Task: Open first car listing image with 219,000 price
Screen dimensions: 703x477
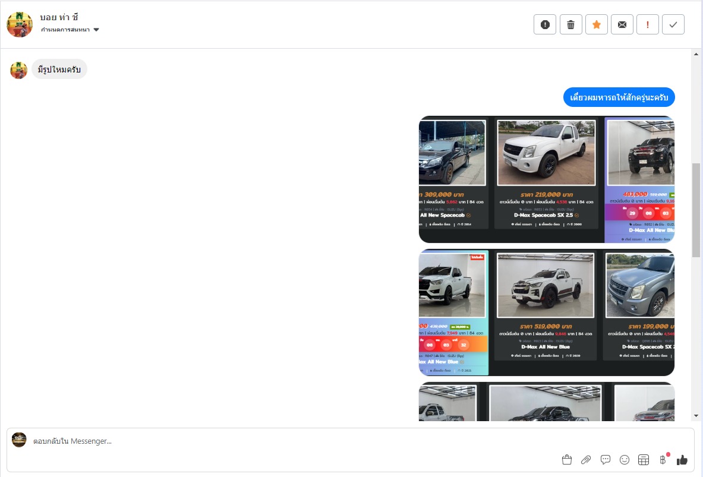Action: pos(547,179)
